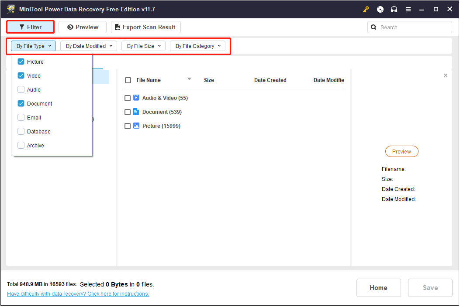Click the orange Preview button

(401, 151)
